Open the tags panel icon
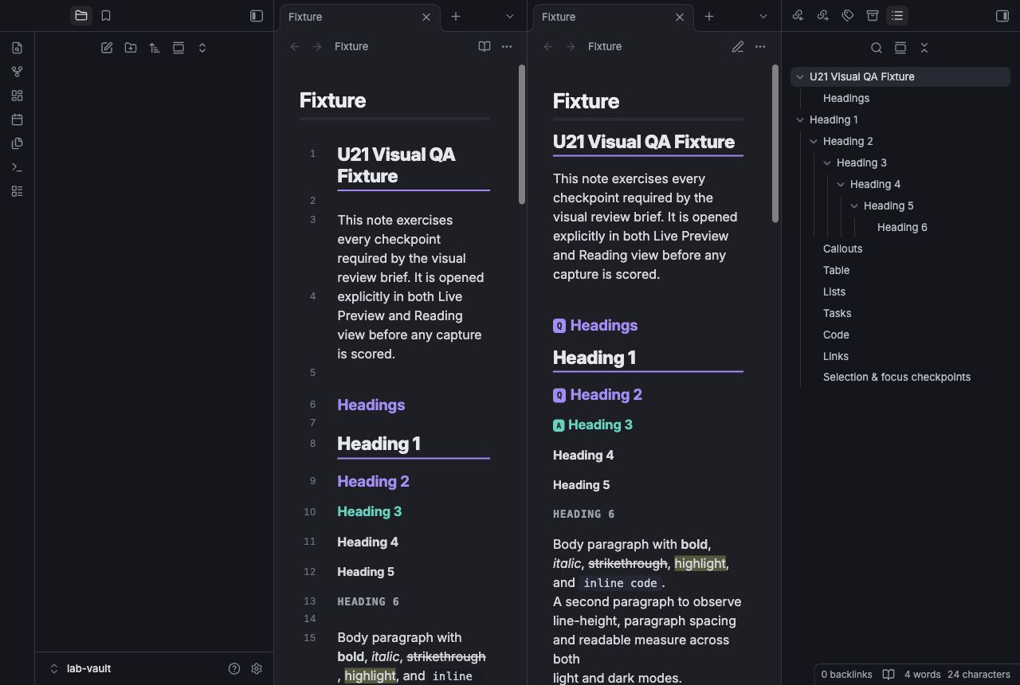1020x685 pixels. pyautogui.click(x=848, y=16)
